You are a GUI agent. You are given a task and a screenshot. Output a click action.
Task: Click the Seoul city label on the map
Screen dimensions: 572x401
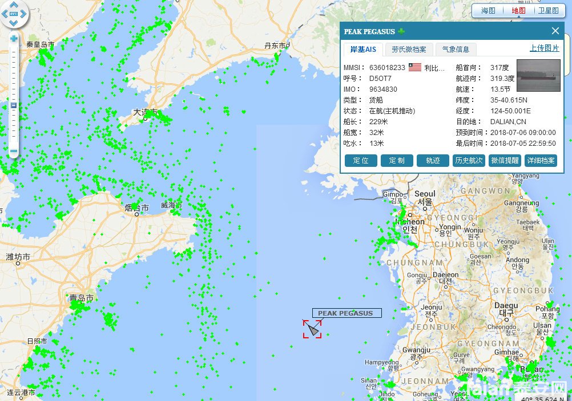[x=425, y=194]
